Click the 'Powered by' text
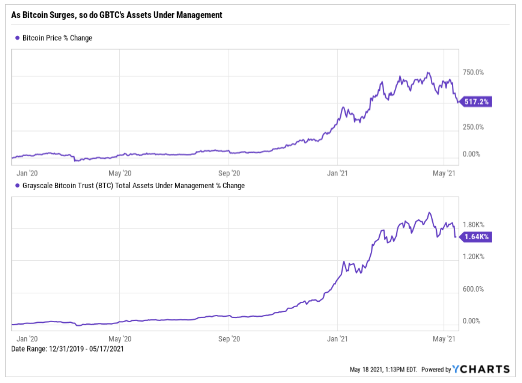522x383 pixels. [x=436, y=370]
